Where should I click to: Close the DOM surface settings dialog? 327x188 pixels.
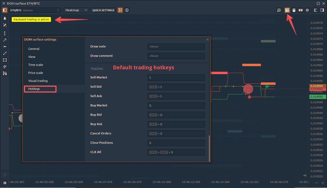click(208, 39)
